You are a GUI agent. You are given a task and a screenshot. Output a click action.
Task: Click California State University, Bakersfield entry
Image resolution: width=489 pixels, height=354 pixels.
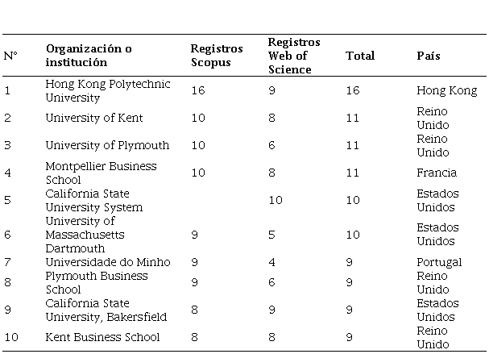click(x=98, y=310)
